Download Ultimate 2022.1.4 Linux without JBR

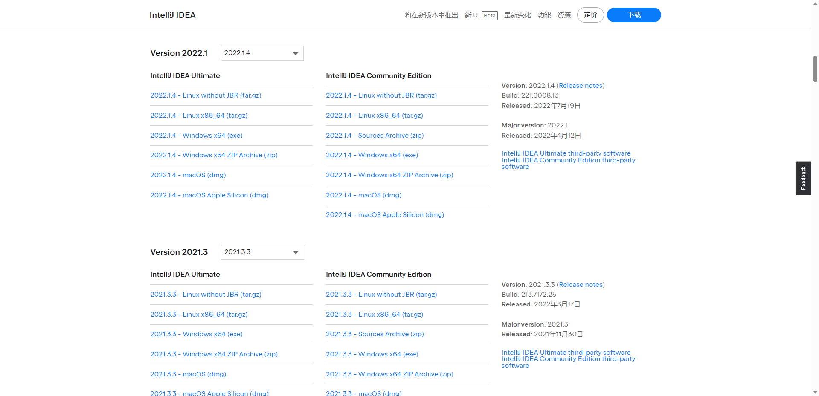(206, 95)
